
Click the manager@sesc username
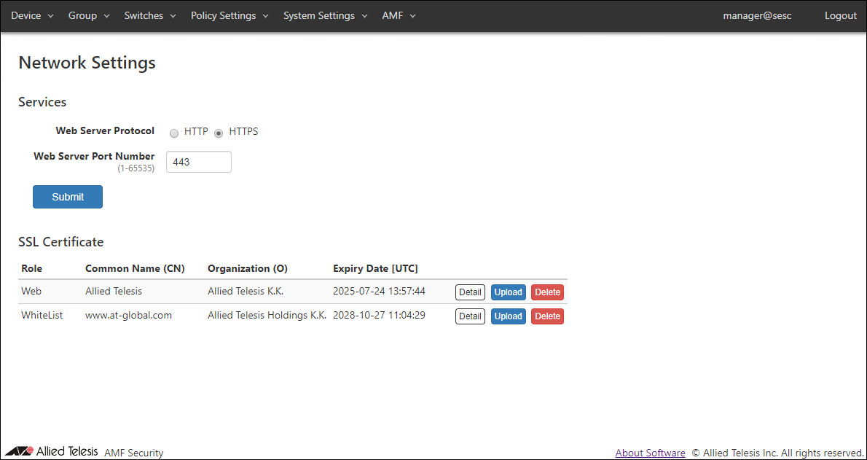[x=757, y=15]
